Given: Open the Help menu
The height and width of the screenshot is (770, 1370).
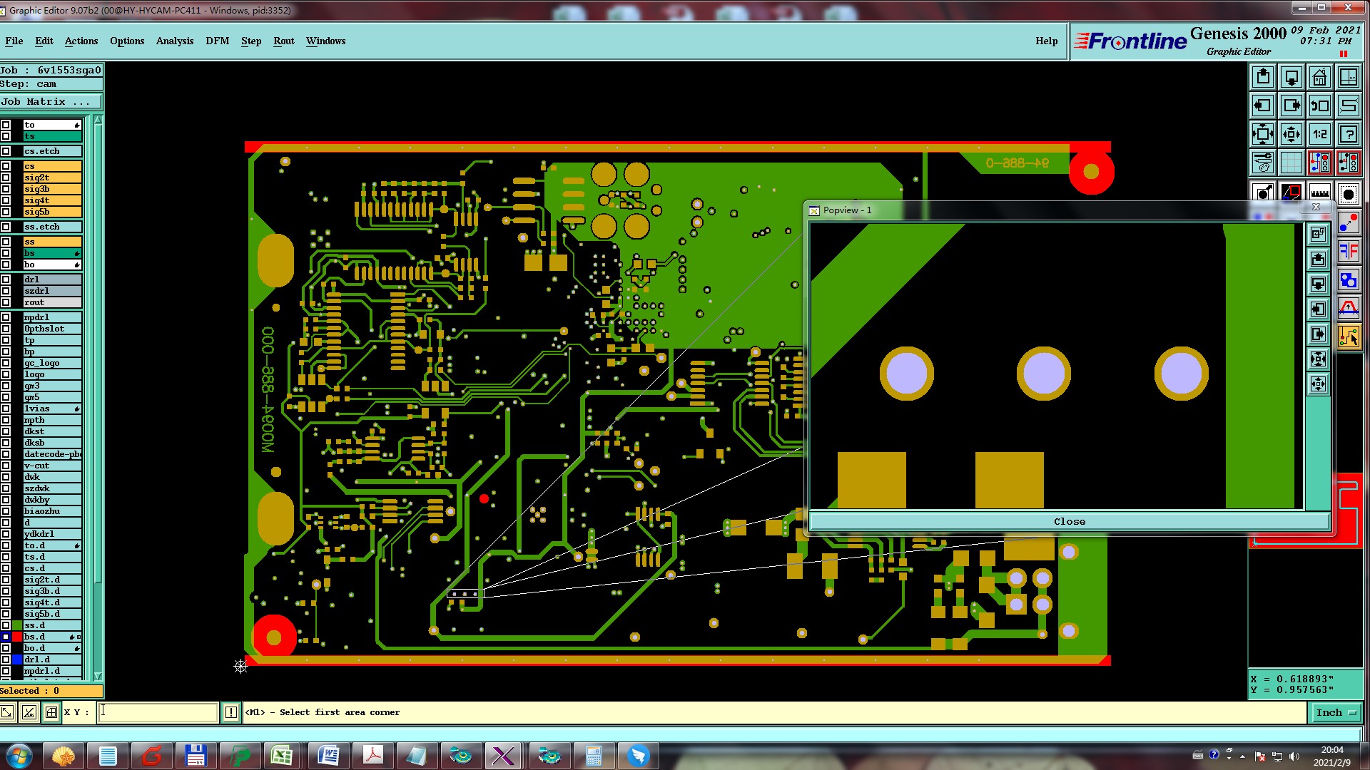Looking at the screenshot, I should pyautogui.click(x=1047, y=41).
